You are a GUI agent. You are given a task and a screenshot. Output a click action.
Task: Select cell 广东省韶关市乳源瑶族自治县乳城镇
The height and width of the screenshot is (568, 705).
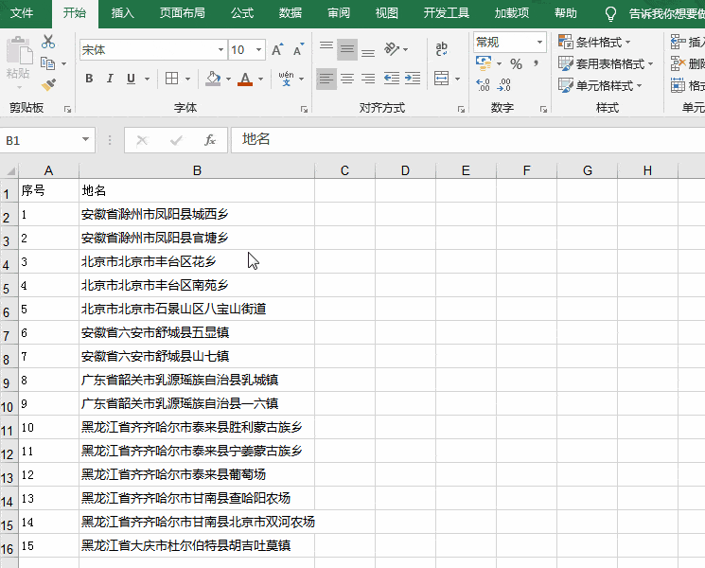pyautogui.click(x=197, y=380)
